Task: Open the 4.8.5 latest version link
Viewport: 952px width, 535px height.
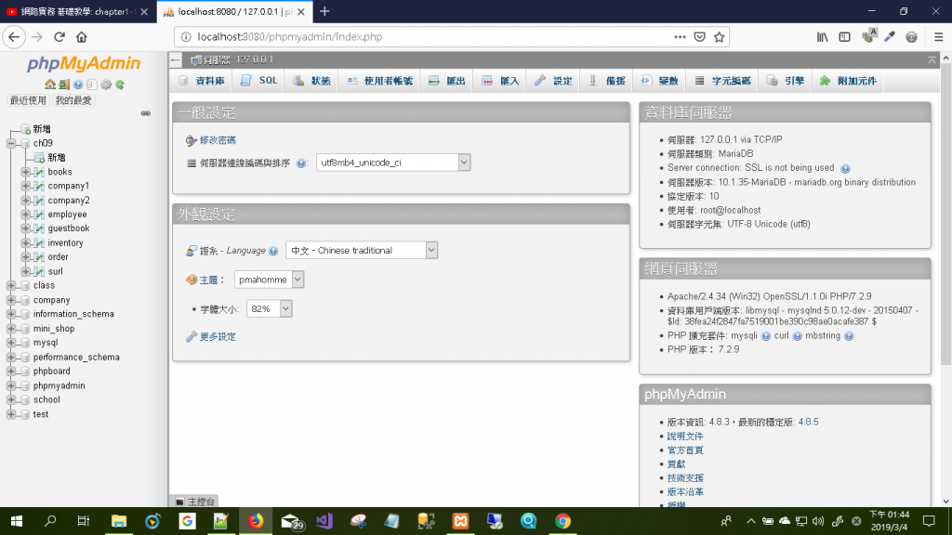Action: tap(808, 423)
